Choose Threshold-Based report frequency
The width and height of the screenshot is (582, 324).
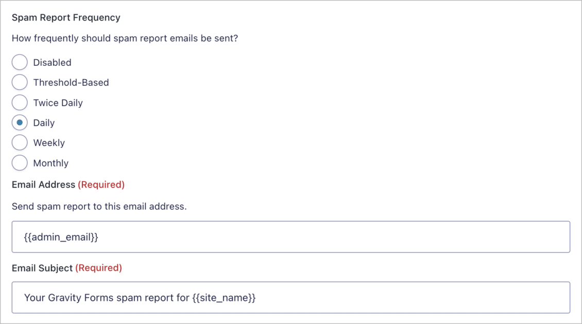19,82
